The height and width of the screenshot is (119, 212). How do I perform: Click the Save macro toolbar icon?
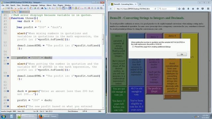(x=101, y=8)
